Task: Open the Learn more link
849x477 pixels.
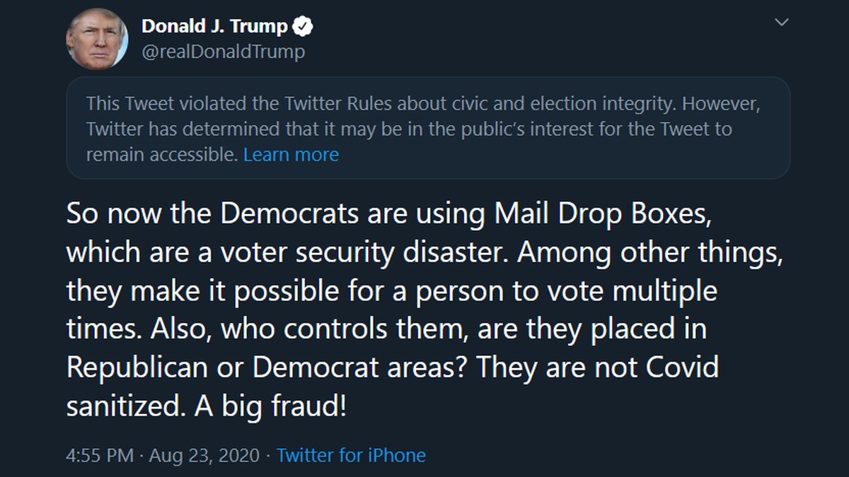Action: tap(291, 154)
